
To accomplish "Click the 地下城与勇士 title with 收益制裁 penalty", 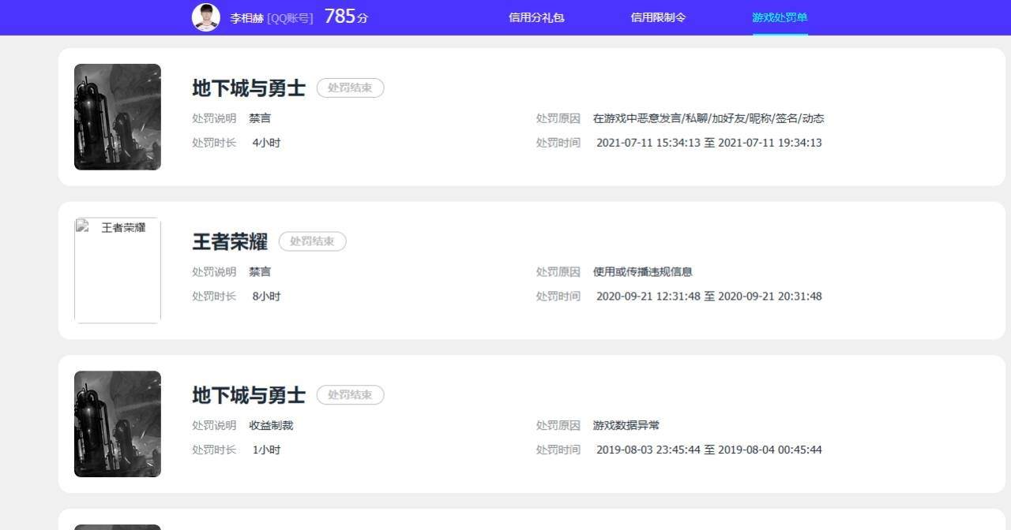I will click(x=249, y=395).
